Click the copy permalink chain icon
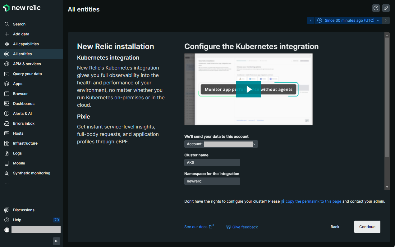 point(386,8)
